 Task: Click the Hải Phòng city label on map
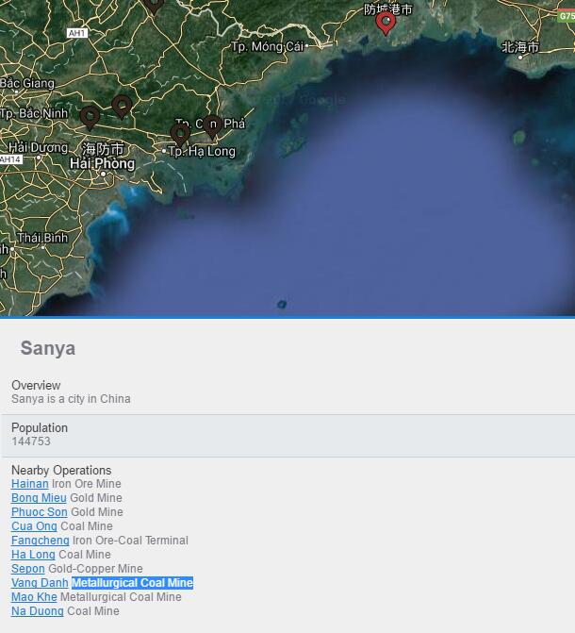pos(102,163)
